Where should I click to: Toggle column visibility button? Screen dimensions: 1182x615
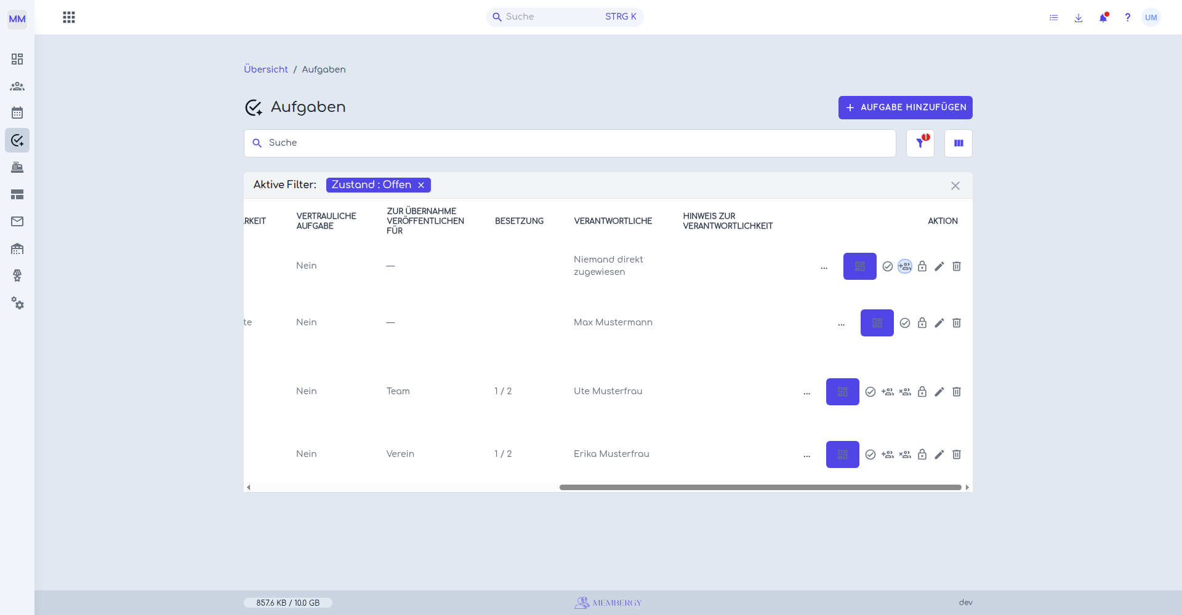point(959,143)
